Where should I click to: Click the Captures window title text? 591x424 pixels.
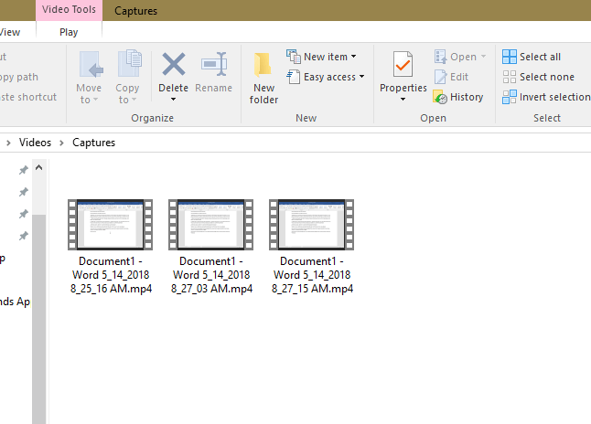135,11
